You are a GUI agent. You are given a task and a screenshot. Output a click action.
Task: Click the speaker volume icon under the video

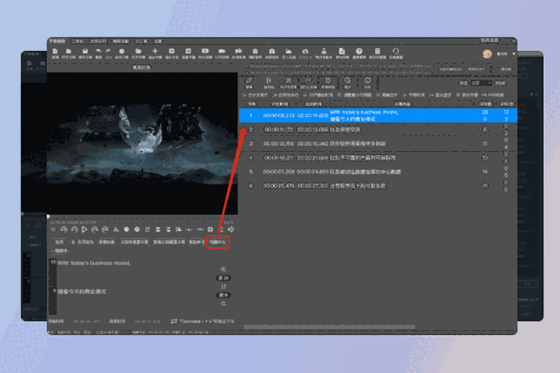click(231, 230)
